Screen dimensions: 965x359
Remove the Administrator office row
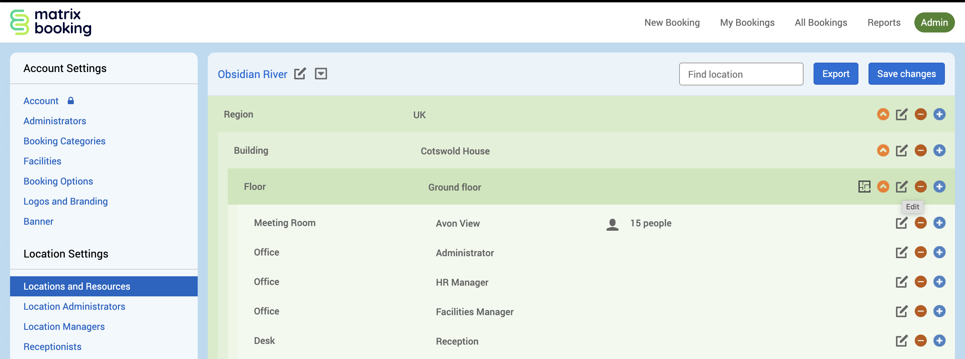pos(920,252)
